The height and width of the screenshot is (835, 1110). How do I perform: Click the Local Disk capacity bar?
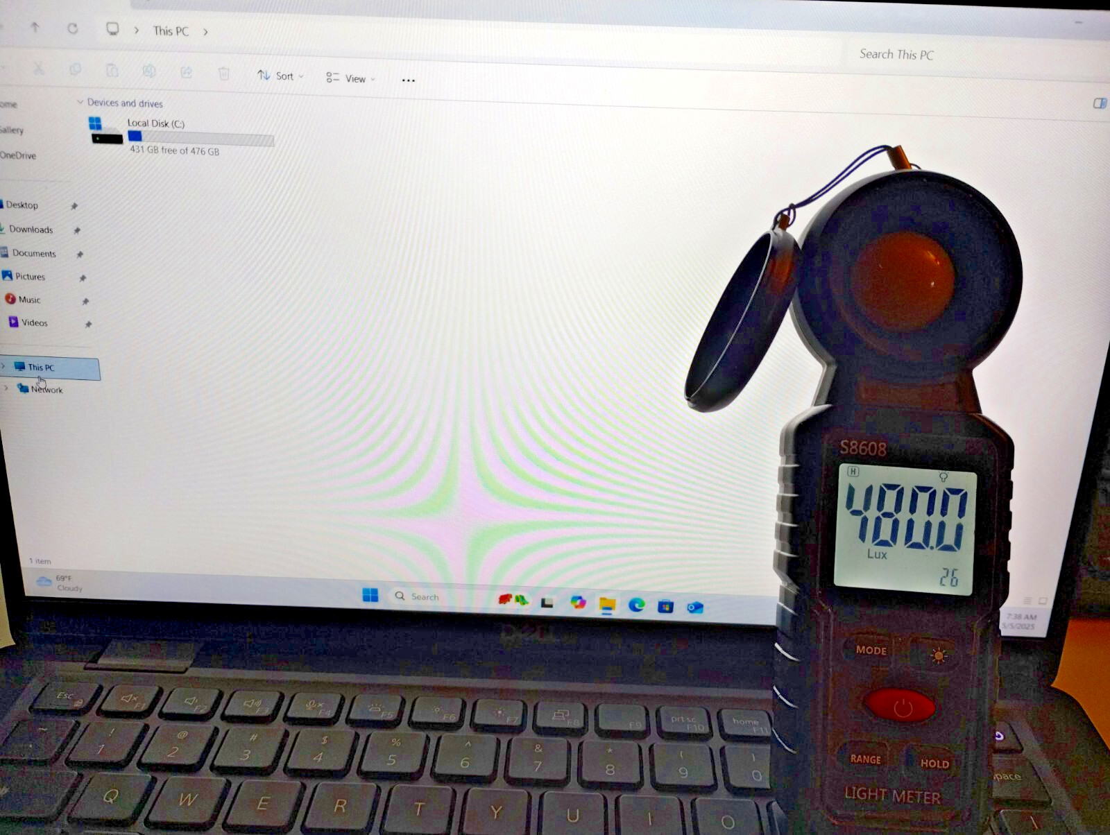tap(200, 138)
